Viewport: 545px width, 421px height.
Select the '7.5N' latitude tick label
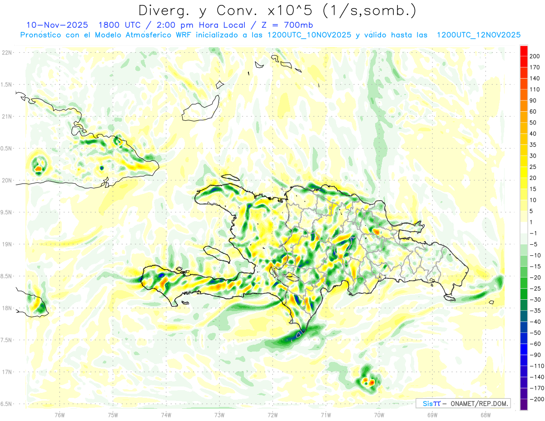[6, 340]
